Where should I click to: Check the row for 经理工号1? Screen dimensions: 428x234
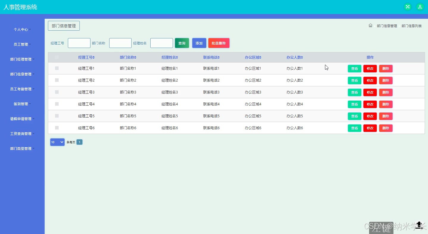57,68
